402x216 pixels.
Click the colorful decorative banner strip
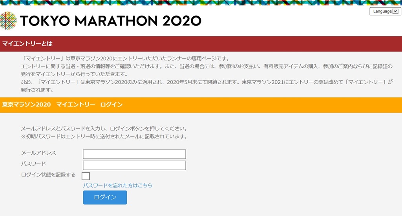(201, 3)
